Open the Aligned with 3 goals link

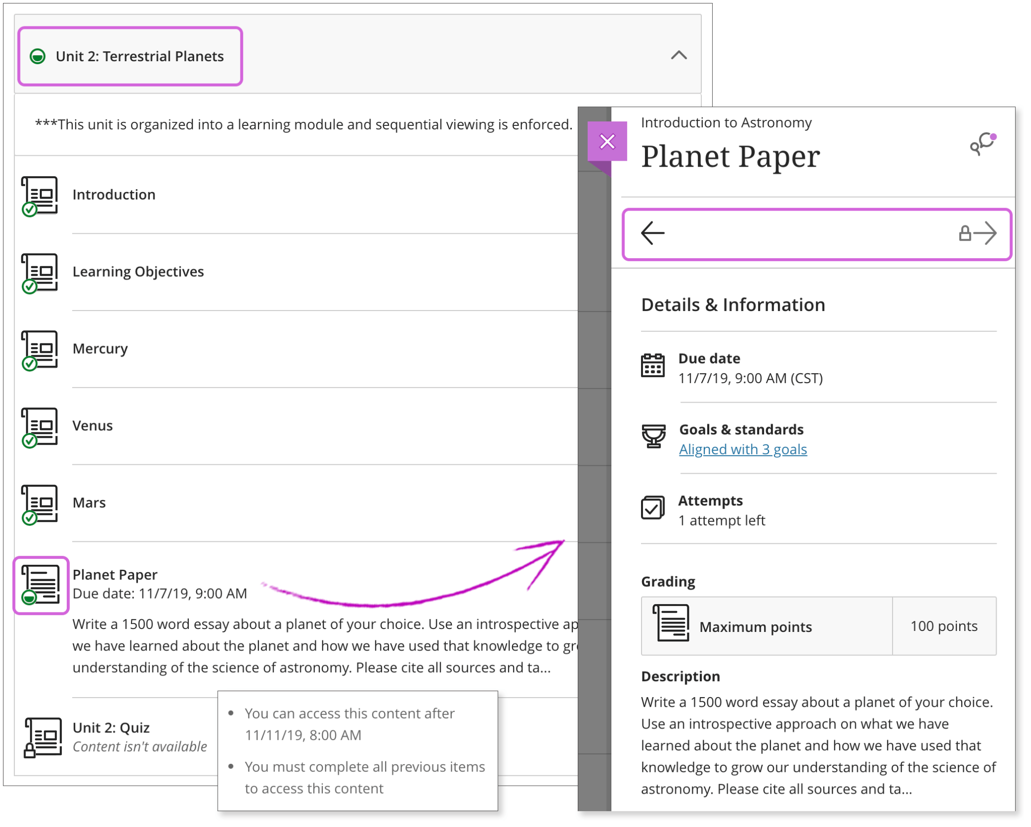click(743, 449)
